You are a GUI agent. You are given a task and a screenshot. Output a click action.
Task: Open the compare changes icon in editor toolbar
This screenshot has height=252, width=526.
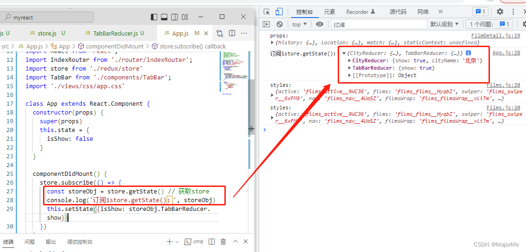click(x=220, y=33)
